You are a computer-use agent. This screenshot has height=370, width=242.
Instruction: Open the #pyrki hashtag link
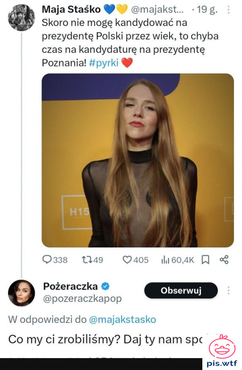[x=106, y=63]
